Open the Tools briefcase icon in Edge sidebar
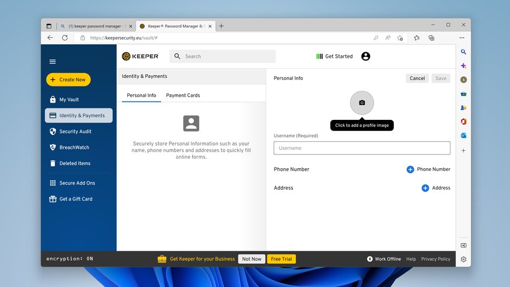Viewport: 510px width, 287px height. point(464,94)
